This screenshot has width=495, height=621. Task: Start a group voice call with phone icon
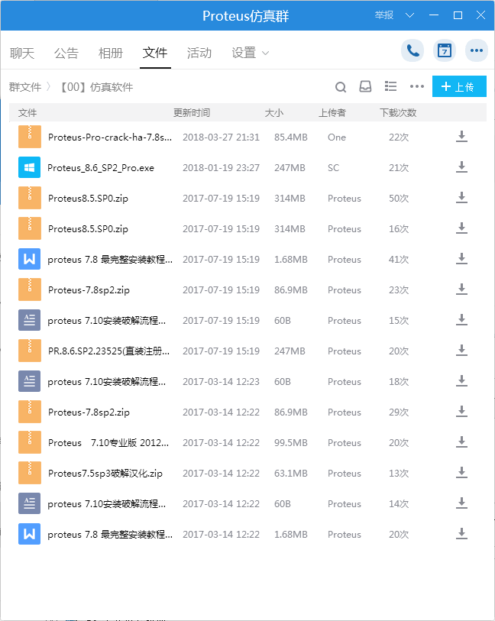coord(412,50)
